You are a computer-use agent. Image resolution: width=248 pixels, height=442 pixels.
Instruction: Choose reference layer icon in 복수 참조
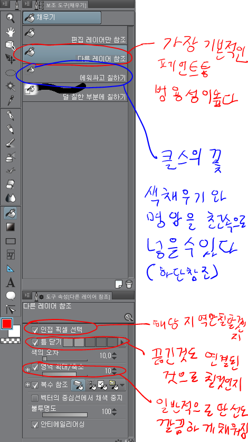(x=92, y=385)
